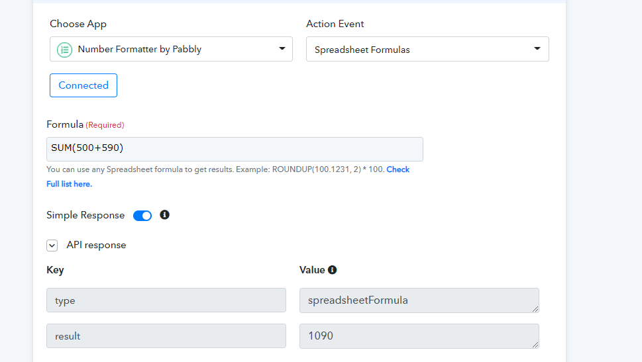Click the Connected button

pos(83,85)
